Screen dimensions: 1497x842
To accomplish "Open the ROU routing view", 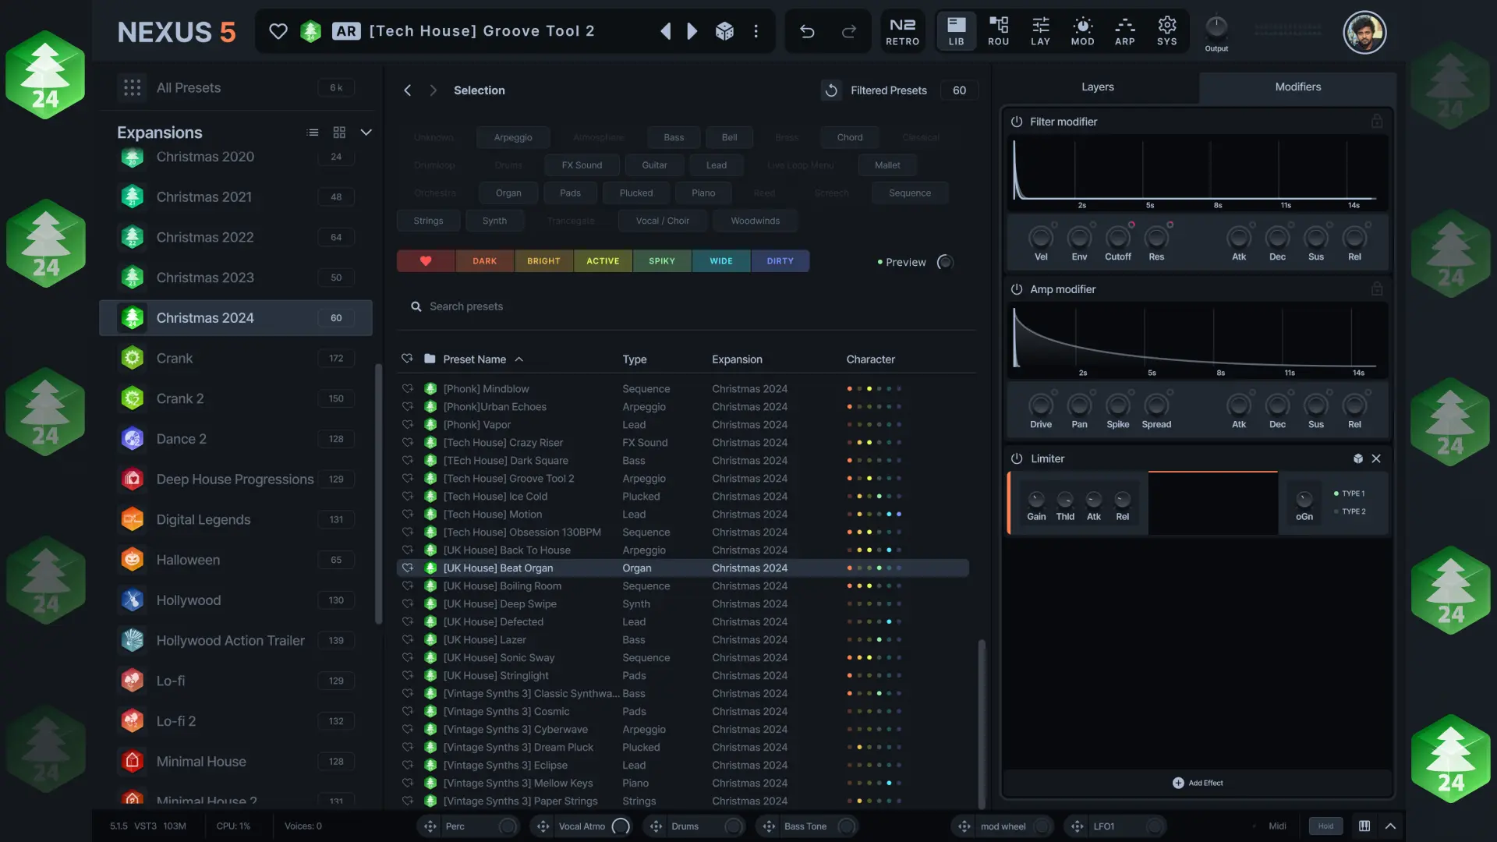I will click(x=998, y=31).
